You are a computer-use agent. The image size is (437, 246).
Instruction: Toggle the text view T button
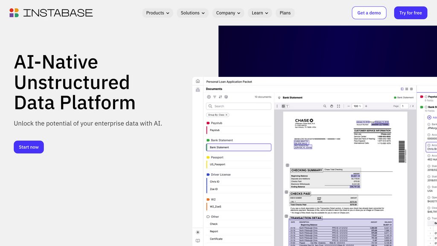[x=287, y=106]
